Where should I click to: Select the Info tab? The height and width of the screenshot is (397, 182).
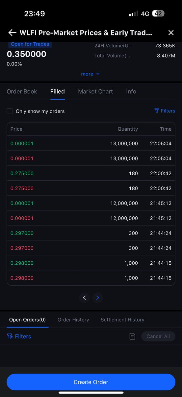(131, 91)
